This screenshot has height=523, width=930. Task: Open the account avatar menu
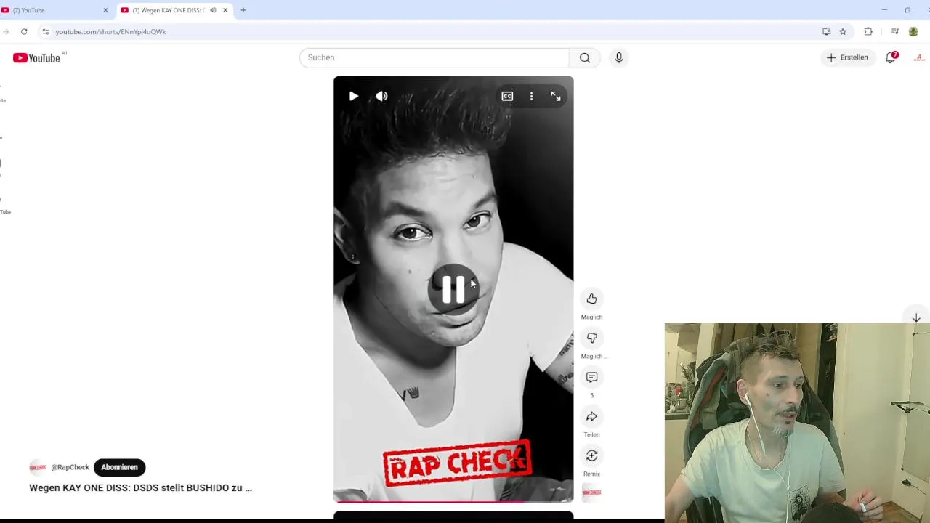[918, 57]
